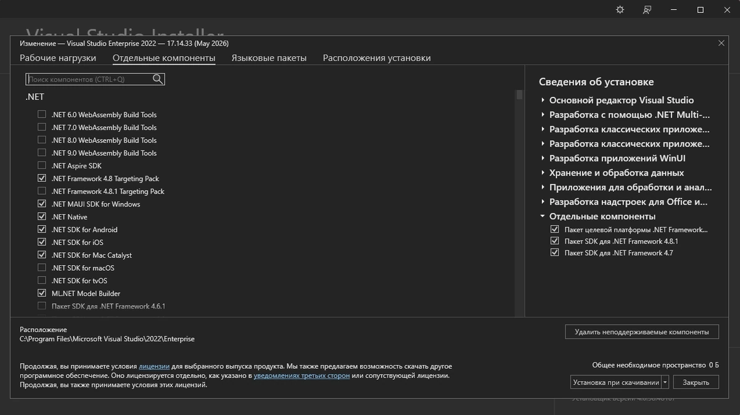Open уведомлениях третьих сторон link
This screenshot has height=415, width=740.
click(302, 375)
